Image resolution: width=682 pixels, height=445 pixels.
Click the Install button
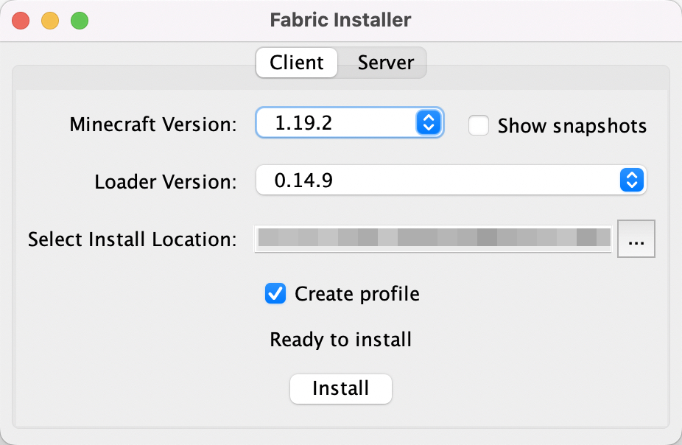340,388
